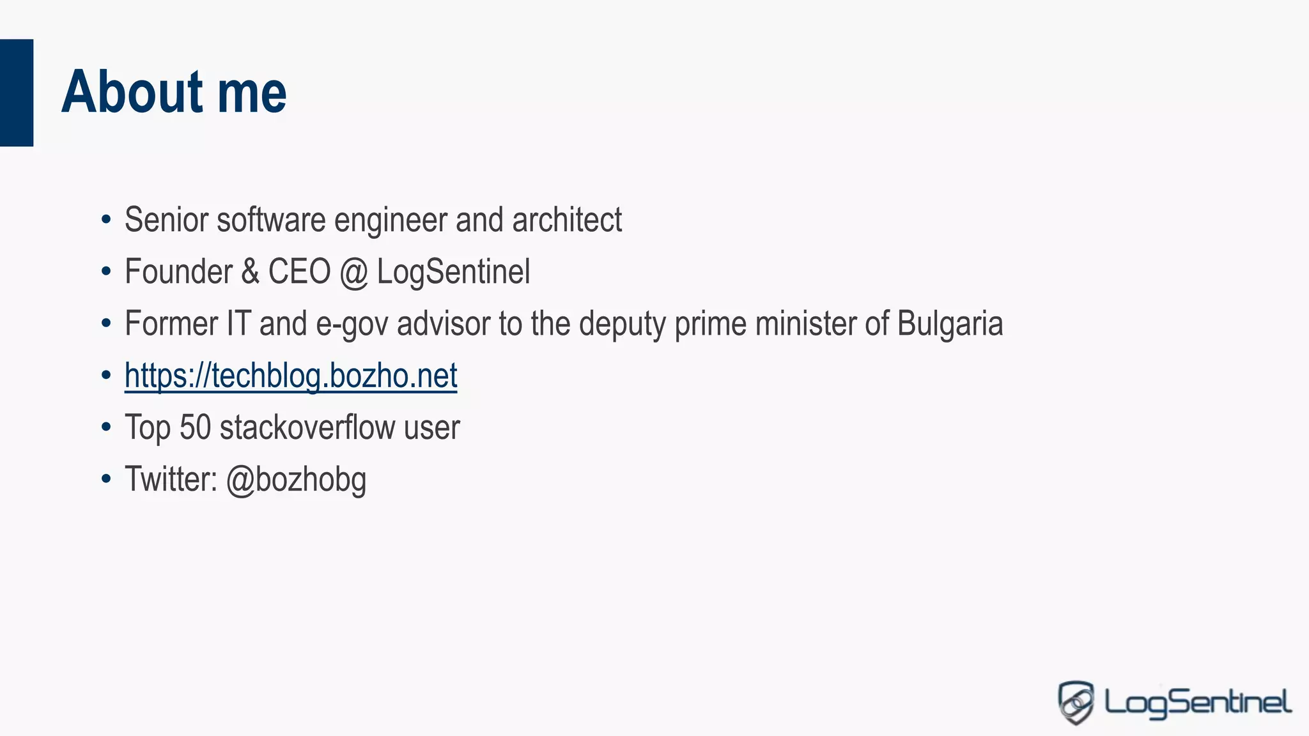Click the bullet dot before the techblog link
Image resolution: width=1309 pixels, height=736 pixels.
coord(106,376)
